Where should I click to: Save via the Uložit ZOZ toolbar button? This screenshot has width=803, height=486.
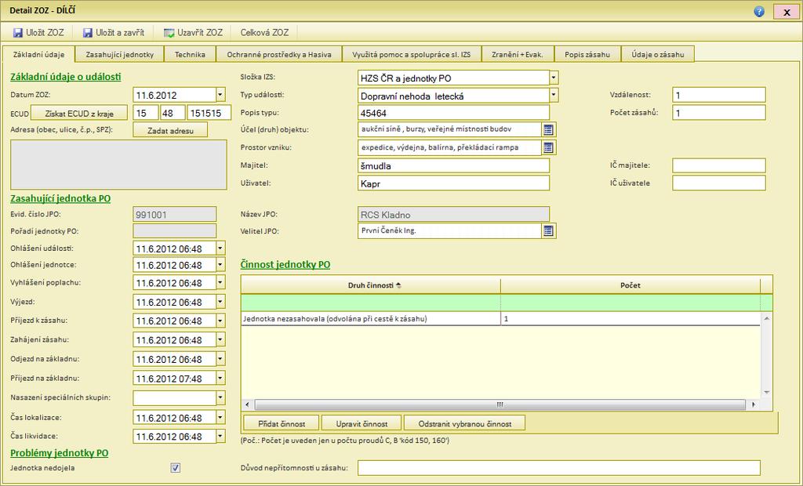point(38,32)
